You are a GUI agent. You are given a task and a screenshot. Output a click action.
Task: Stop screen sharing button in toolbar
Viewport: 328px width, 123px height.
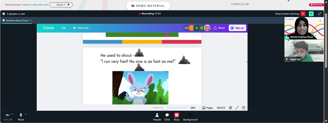176,117
